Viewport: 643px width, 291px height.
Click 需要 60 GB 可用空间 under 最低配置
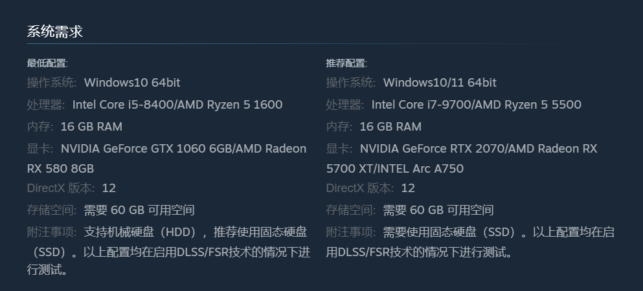click(139, 210)
